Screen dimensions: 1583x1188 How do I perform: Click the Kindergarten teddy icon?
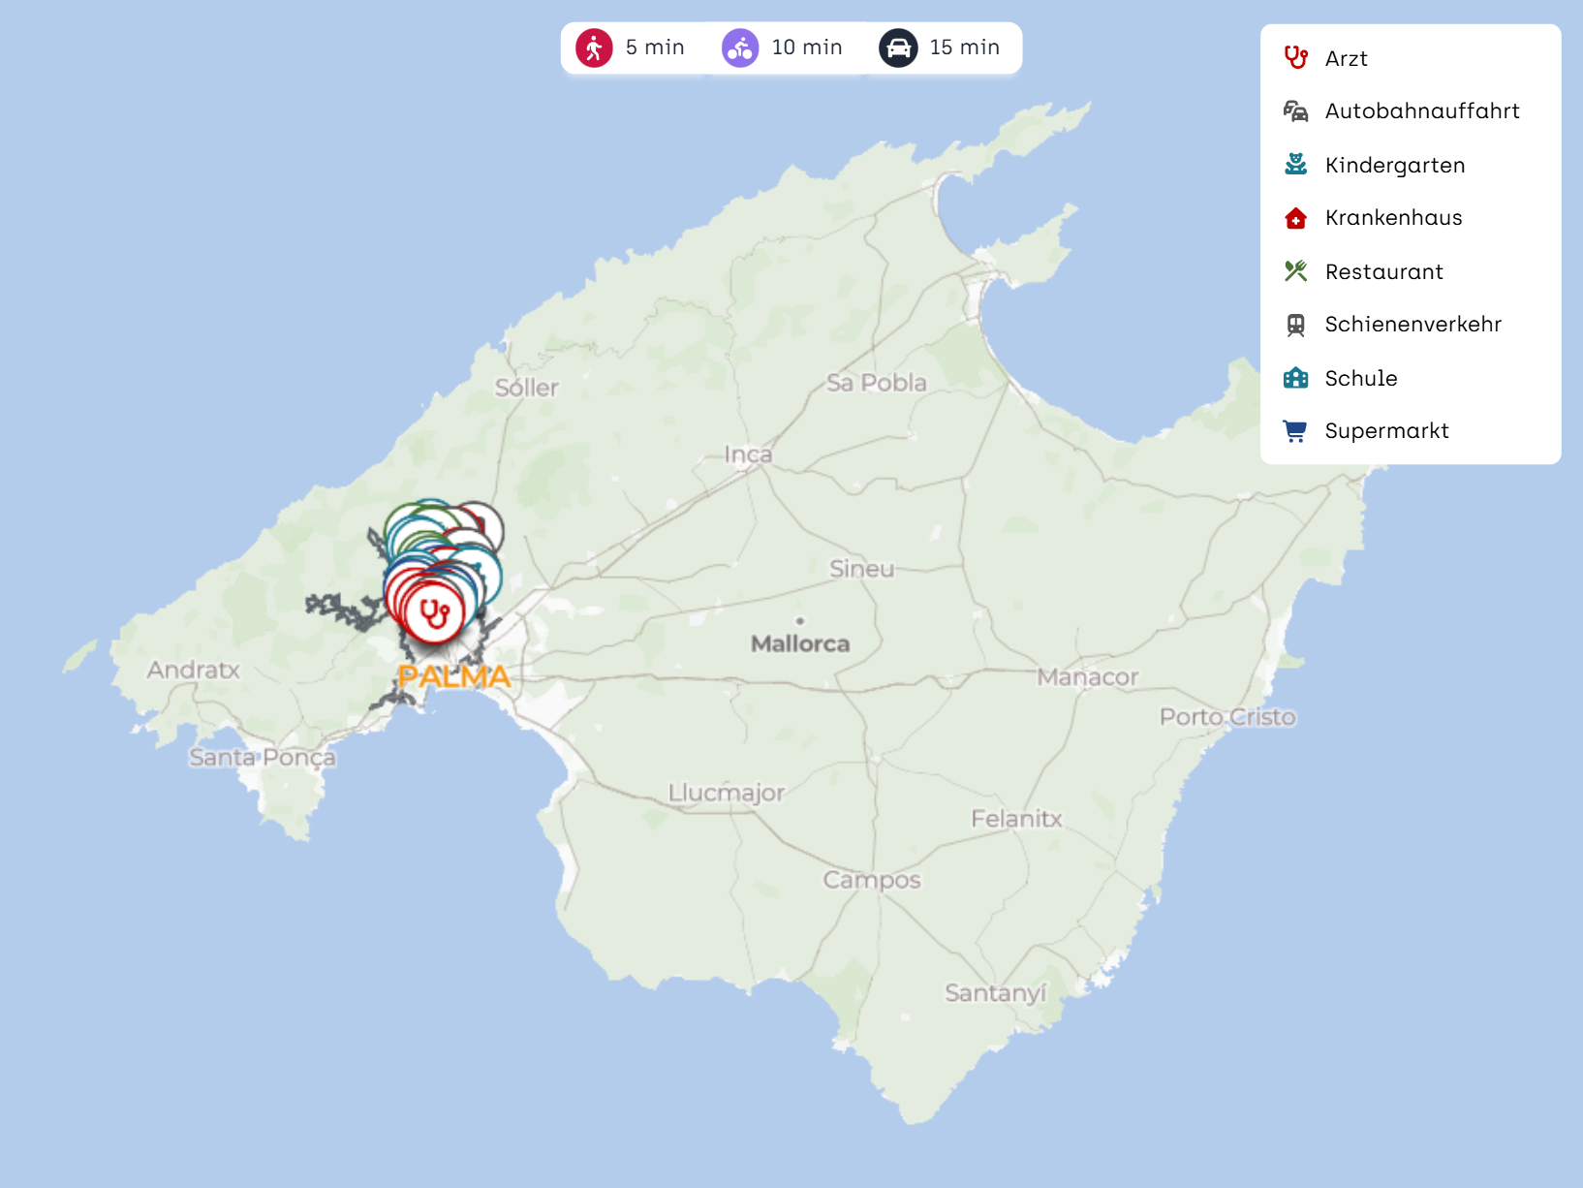[x=1295, y=165]
